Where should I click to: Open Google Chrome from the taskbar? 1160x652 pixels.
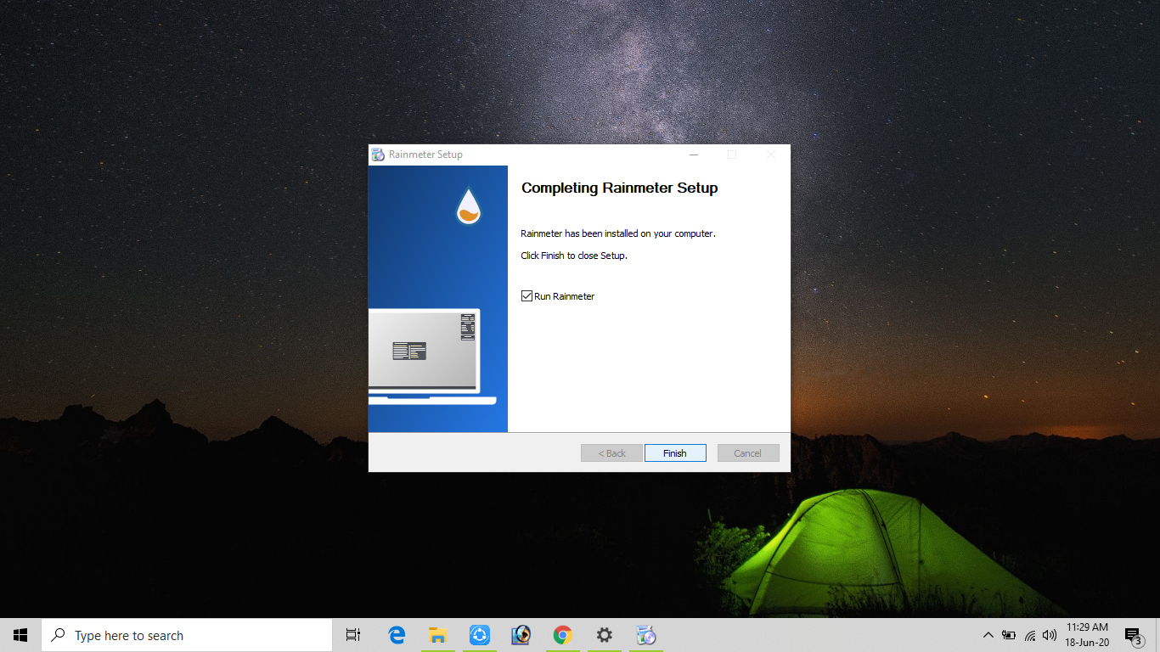[x=562, y=634]
